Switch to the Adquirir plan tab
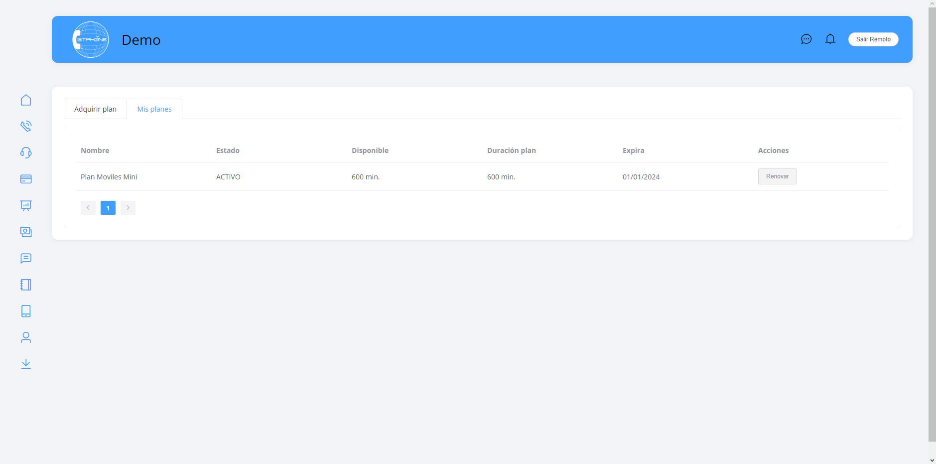 (x=95, y=109)
